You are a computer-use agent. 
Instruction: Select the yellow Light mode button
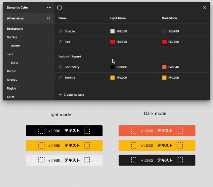point(64,145)
